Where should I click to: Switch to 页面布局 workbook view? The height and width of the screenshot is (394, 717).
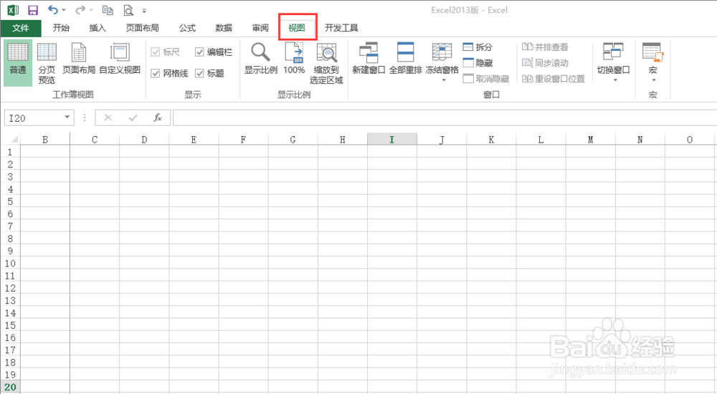click(x=79, y=59)
